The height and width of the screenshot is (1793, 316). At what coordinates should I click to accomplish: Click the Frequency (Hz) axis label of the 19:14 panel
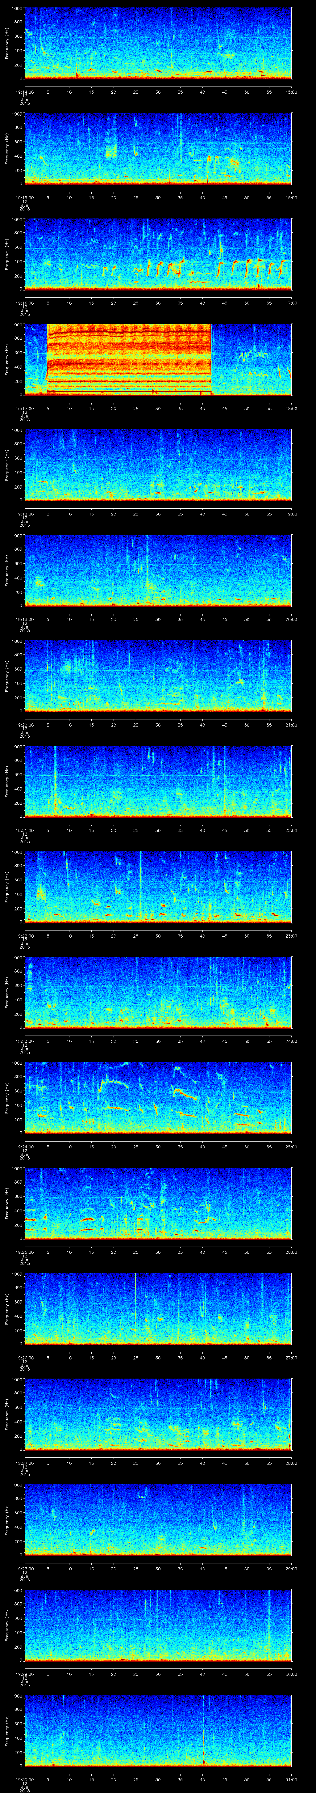coord(7,43)
